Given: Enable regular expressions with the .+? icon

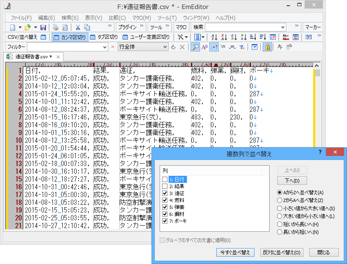Looking at the screenshot, I should pyautogui.click(x=214, y=47).
